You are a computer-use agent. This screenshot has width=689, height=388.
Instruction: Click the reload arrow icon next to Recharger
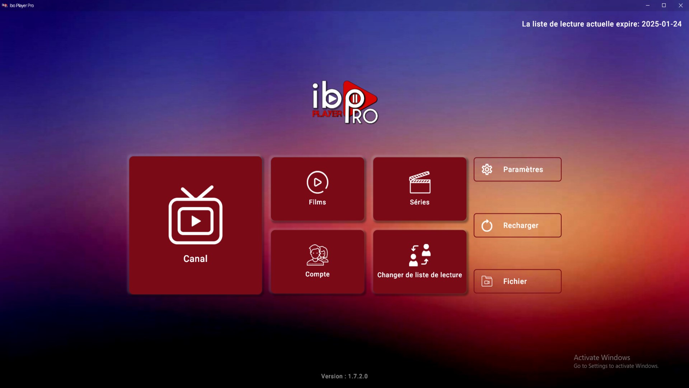point(487,226)
